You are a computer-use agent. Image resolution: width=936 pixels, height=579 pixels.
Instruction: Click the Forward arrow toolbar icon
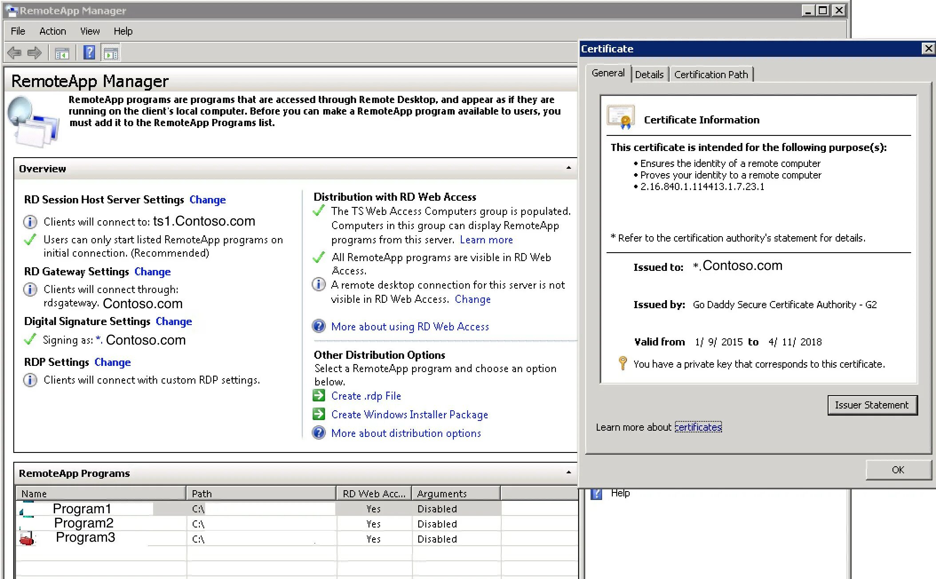[35, 53]
